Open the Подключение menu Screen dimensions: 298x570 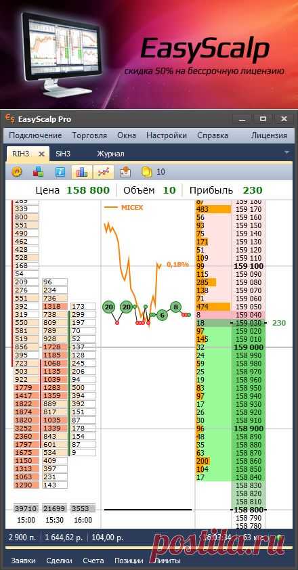35,135
